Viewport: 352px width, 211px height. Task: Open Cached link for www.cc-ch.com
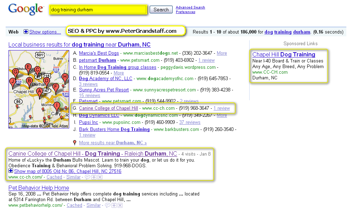(x=54, y=177)
